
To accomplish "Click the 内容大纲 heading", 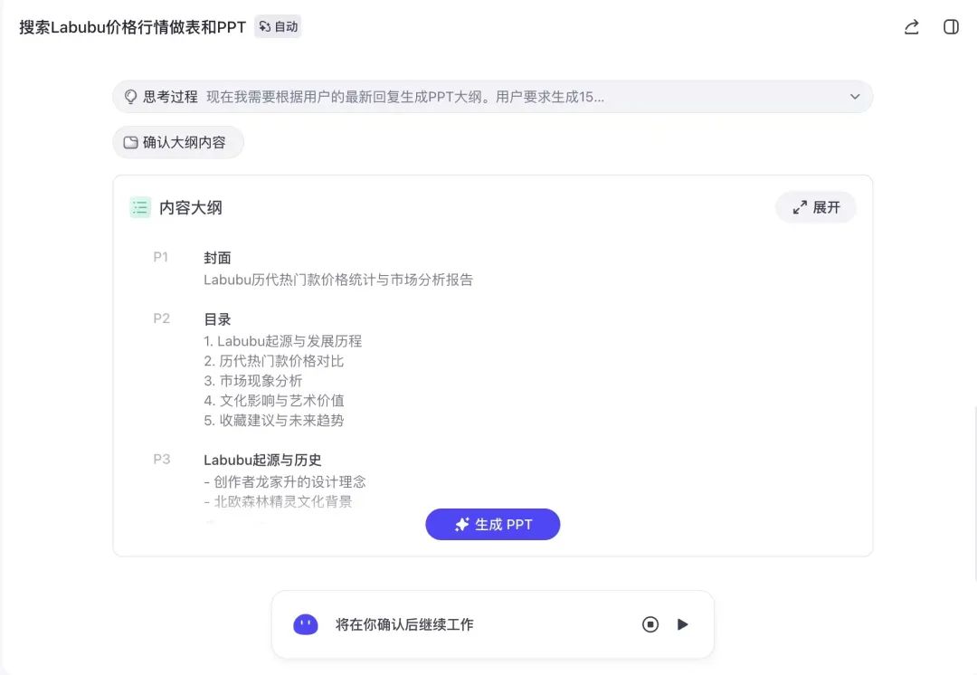I will [x=191, y=207].
